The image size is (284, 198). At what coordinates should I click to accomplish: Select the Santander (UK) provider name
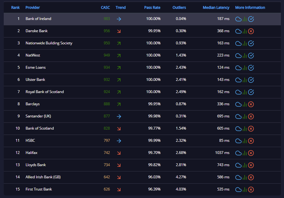point(38,116)
